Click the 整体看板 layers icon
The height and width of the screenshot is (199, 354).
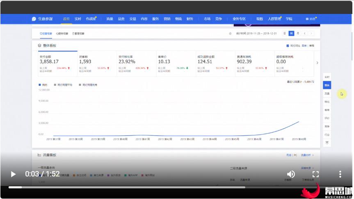click(x=39, y=46)
